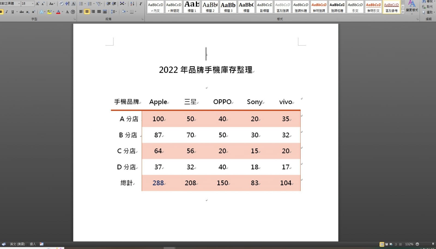The height and width of the screenshot is (249, 436).
Task: Open Font dialog launcher in 字型 group
Action: (75, 19)
